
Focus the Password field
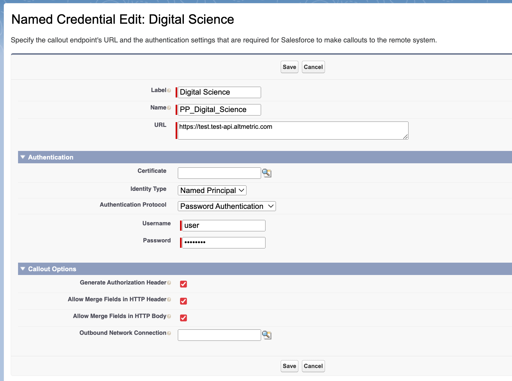[x=224, y=243]
